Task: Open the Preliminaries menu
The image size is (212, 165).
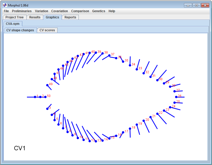Action: point(22,11)
